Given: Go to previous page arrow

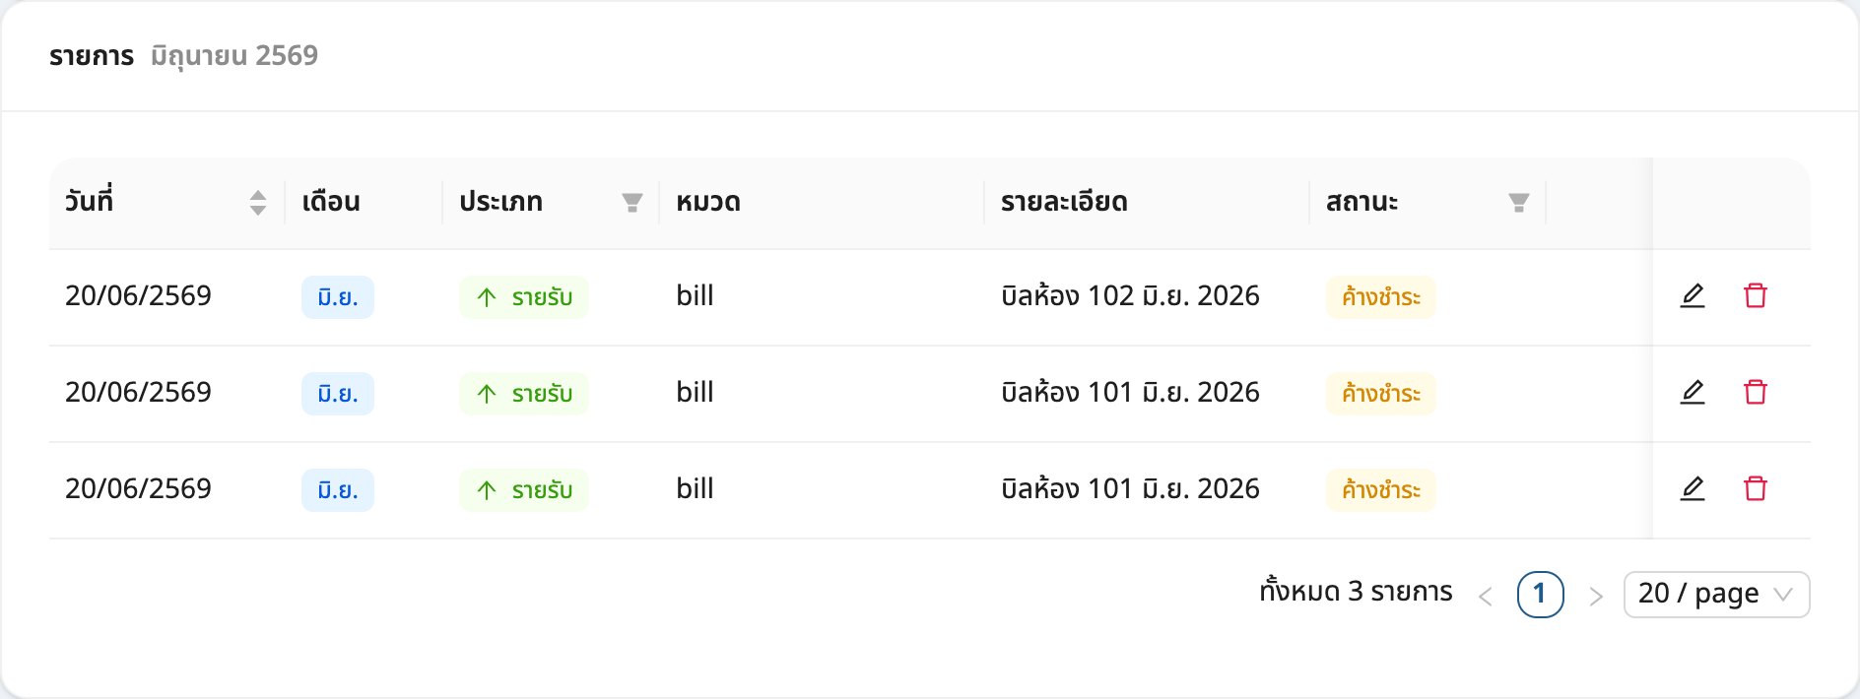Looking at the screenshot, I should point(1486,596).
